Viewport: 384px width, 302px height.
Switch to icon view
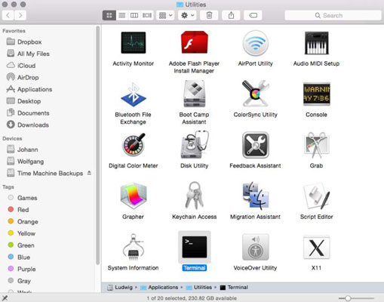(109, 15)
